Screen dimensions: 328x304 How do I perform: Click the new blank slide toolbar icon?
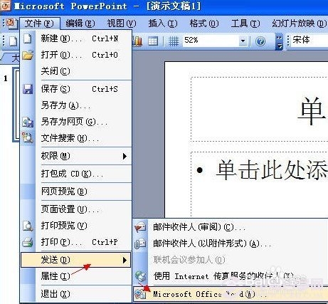(x=14, y=41)
